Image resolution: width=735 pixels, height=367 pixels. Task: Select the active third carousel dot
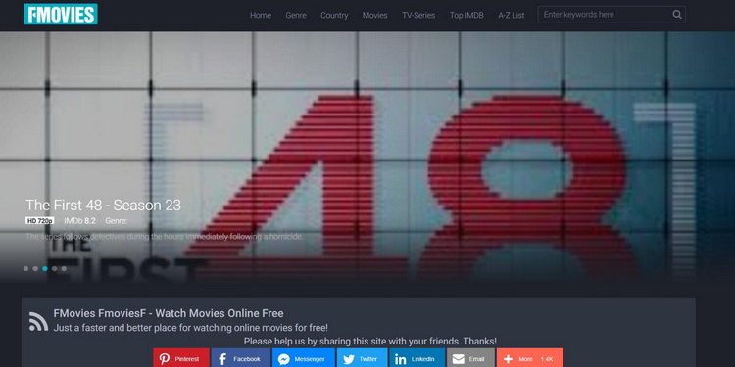click(45, 269)
